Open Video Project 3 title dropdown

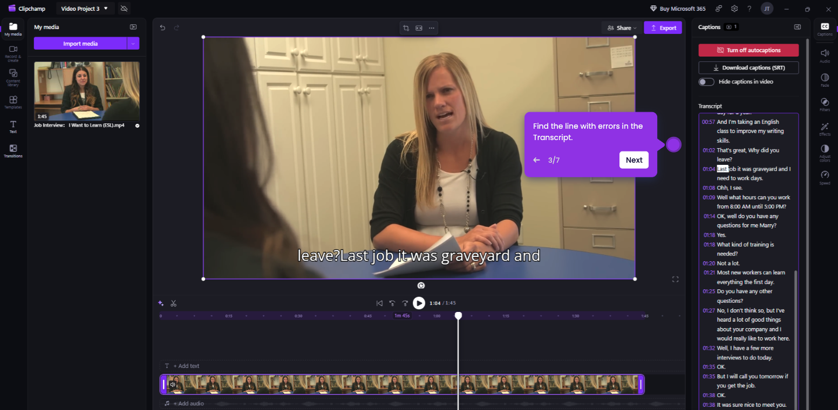(85, 9)
